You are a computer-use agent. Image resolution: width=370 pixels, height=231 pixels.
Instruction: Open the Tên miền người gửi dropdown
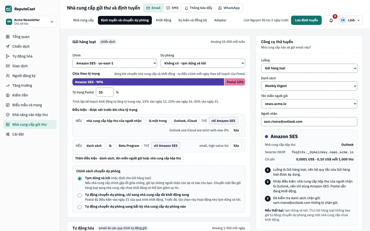(309, 104)
